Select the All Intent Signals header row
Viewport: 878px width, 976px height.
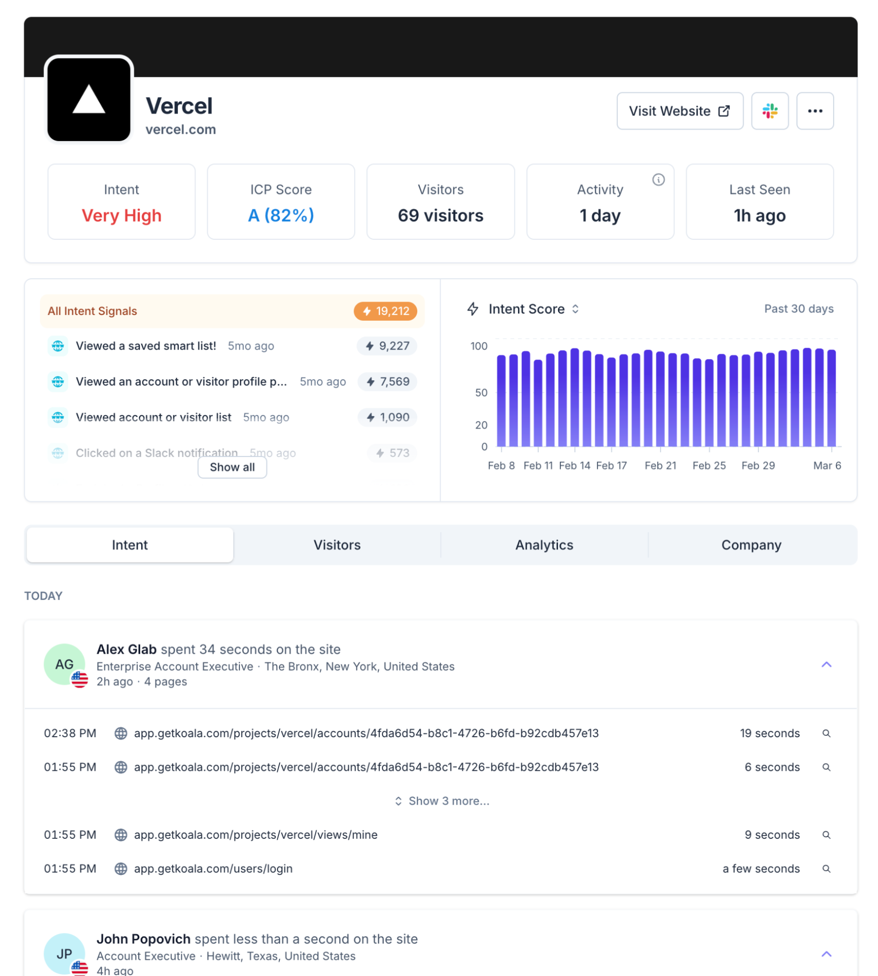click(232, 311)
